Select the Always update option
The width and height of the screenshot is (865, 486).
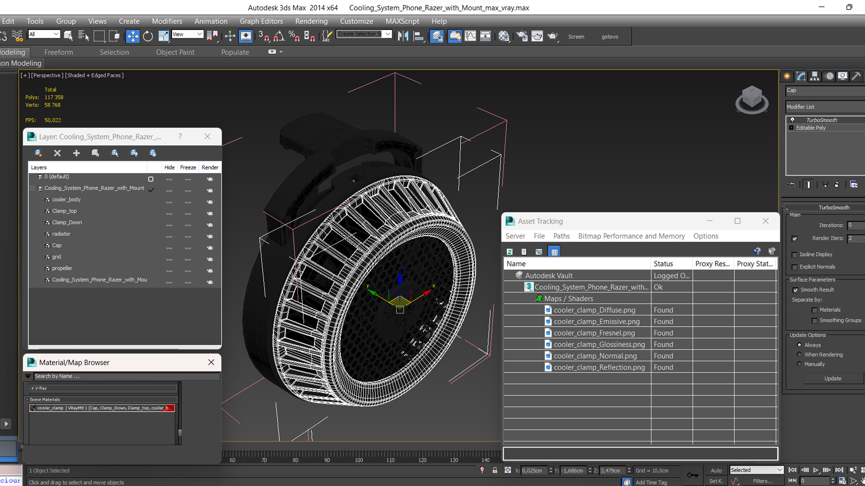(x=799, y=345)
